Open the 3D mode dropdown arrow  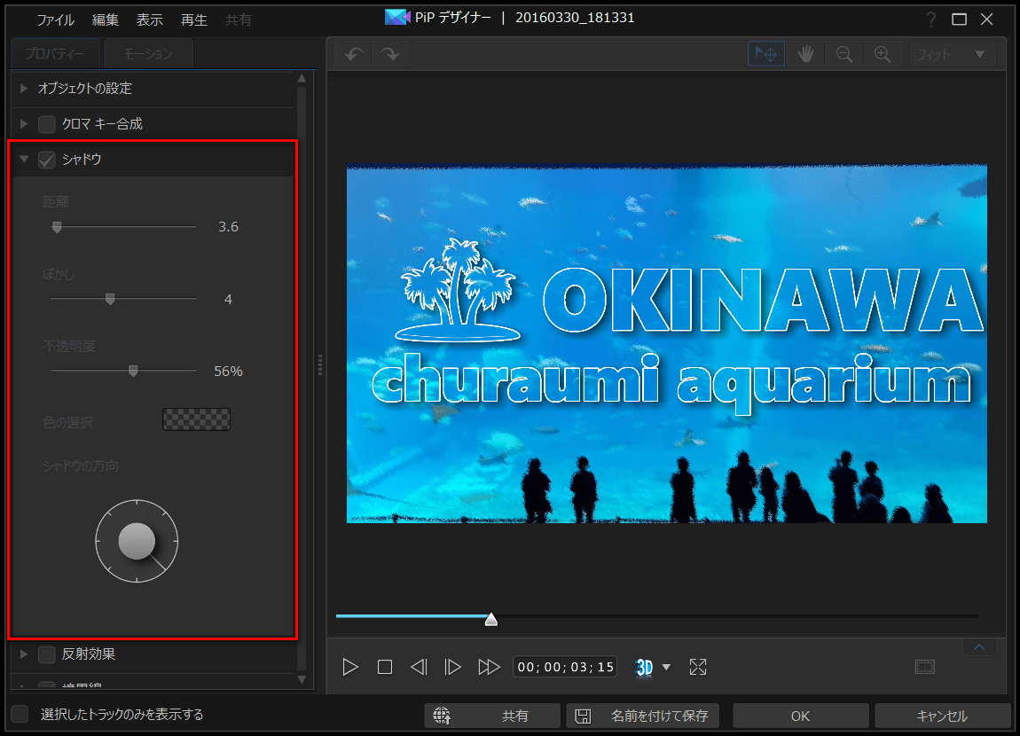click(x=666, y=667)
